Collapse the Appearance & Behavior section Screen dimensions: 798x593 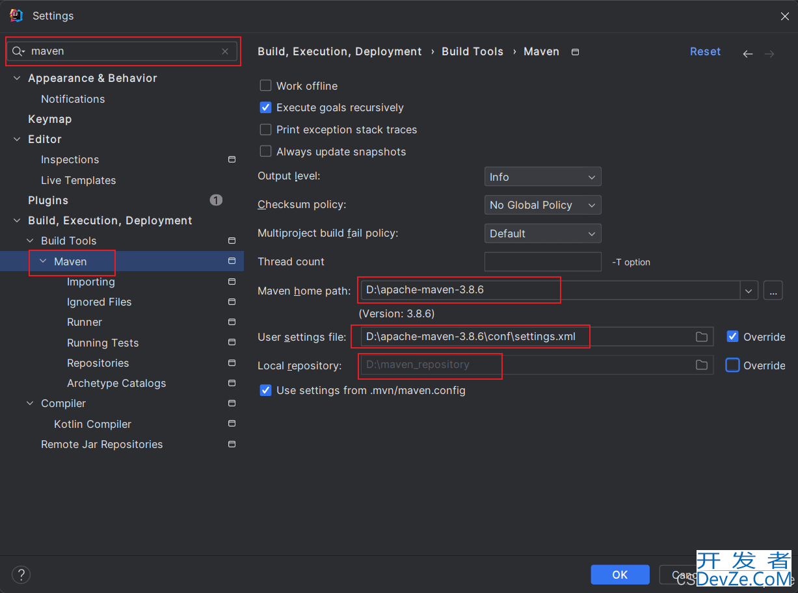pos(18,78)
